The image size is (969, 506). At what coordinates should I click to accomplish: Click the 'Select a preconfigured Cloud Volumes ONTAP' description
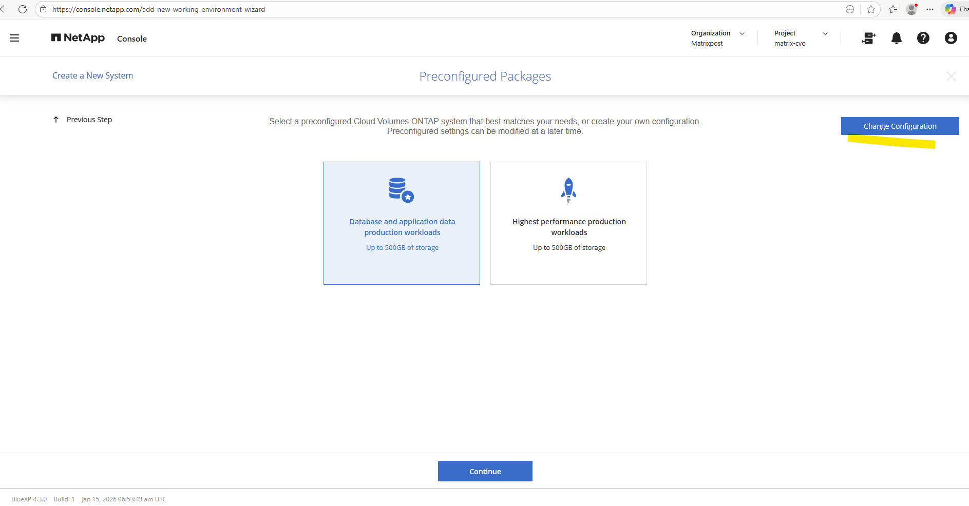485,126
